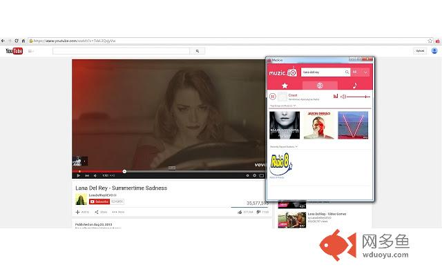Mute the YouTube player volume
Viewport: 442px width, 276px height.
pos(95,175)
